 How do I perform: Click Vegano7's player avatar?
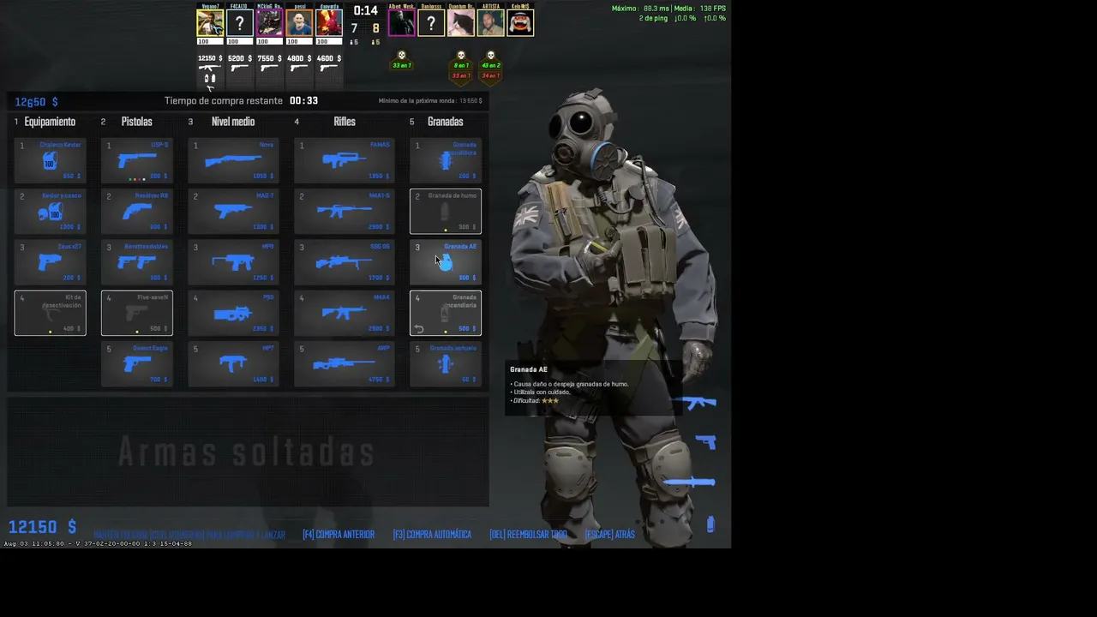click(210, 23)
